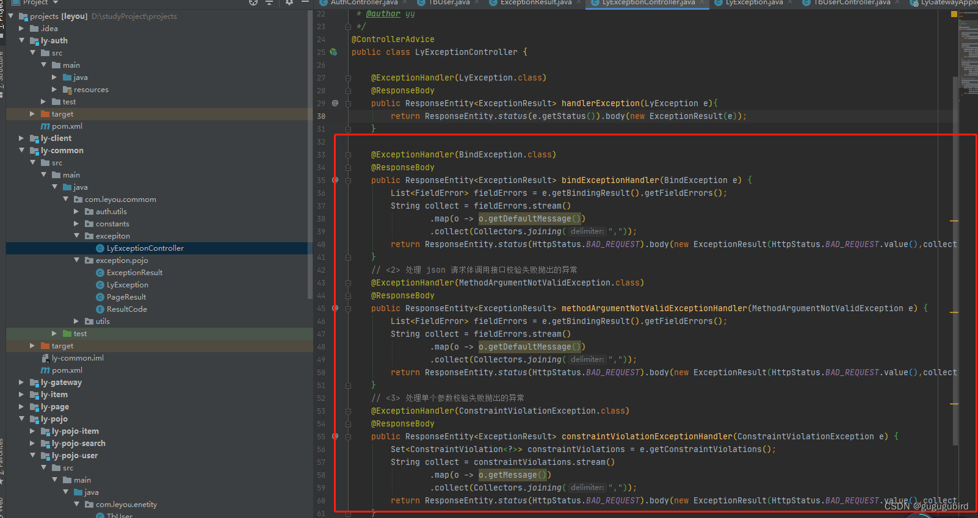This screenshot has height=518, width=978.
Task: Toggle code fold marker on line 53
Action: point(348,411)
